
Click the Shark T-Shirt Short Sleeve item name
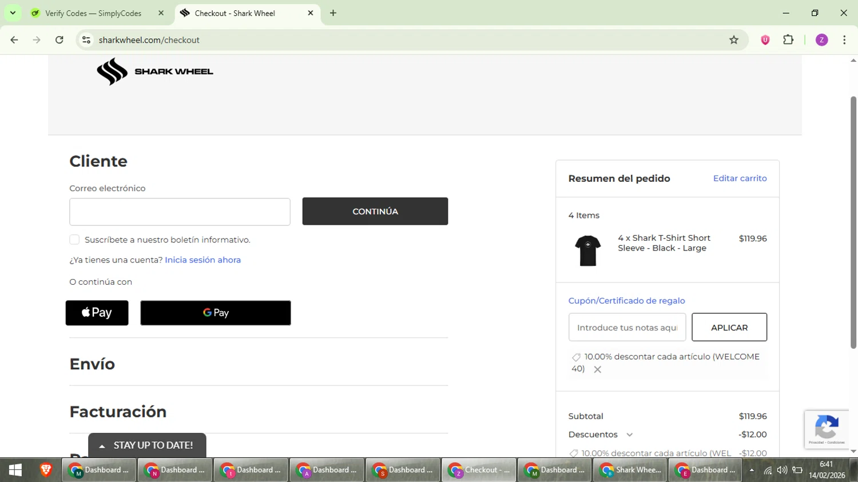pos(664,243)
